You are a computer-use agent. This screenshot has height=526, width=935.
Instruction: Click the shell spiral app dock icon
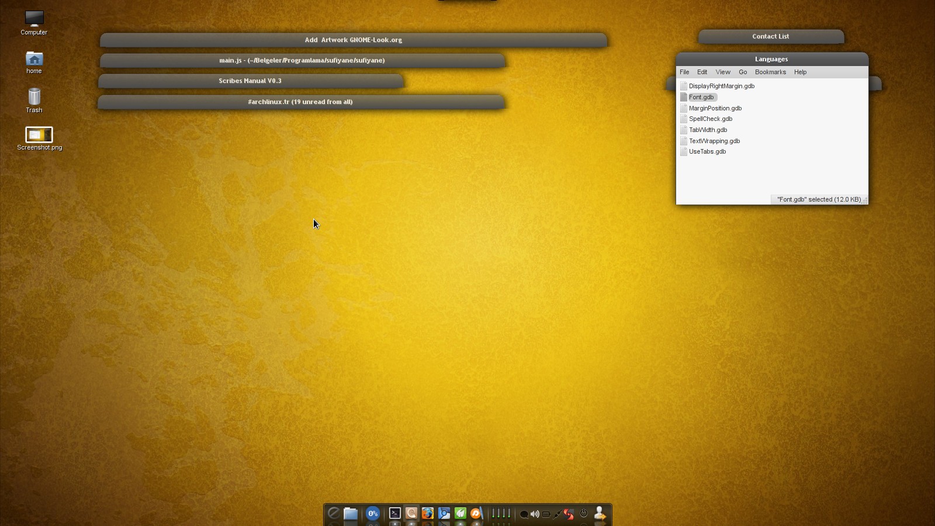pyautogui.click(x=411, y=513)
